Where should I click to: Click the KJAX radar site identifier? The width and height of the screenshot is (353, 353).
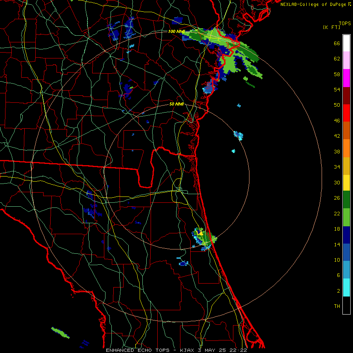[187, 350]
